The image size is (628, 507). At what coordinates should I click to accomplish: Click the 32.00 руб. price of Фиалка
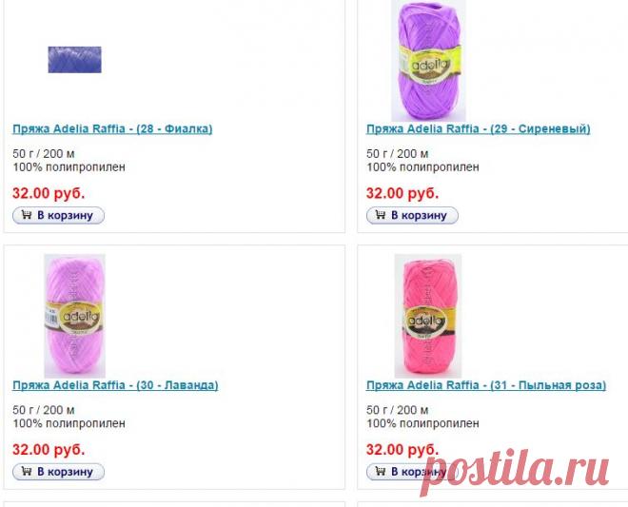coord(49,193)
